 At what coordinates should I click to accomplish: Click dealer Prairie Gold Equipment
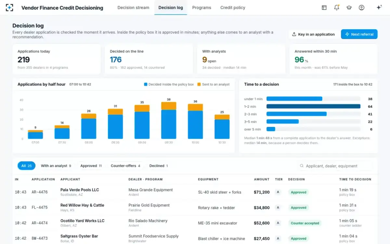149,205
